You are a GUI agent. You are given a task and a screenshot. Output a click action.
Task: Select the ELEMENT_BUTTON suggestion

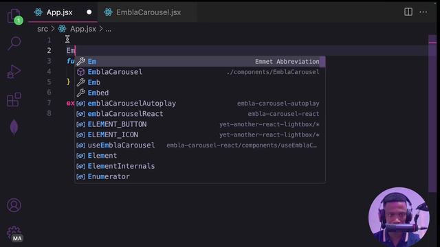[200, 124]
